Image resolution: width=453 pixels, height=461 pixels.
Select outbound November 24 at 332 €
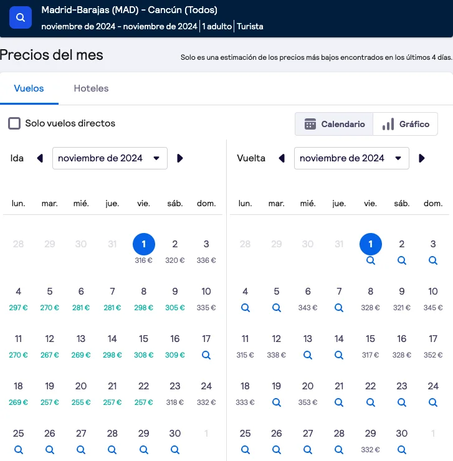[x=206, y=394]
